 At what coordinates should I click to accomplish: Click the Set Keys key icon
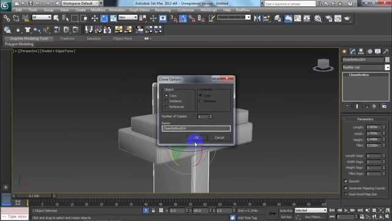pyautogui.click(x=272, y=213)
